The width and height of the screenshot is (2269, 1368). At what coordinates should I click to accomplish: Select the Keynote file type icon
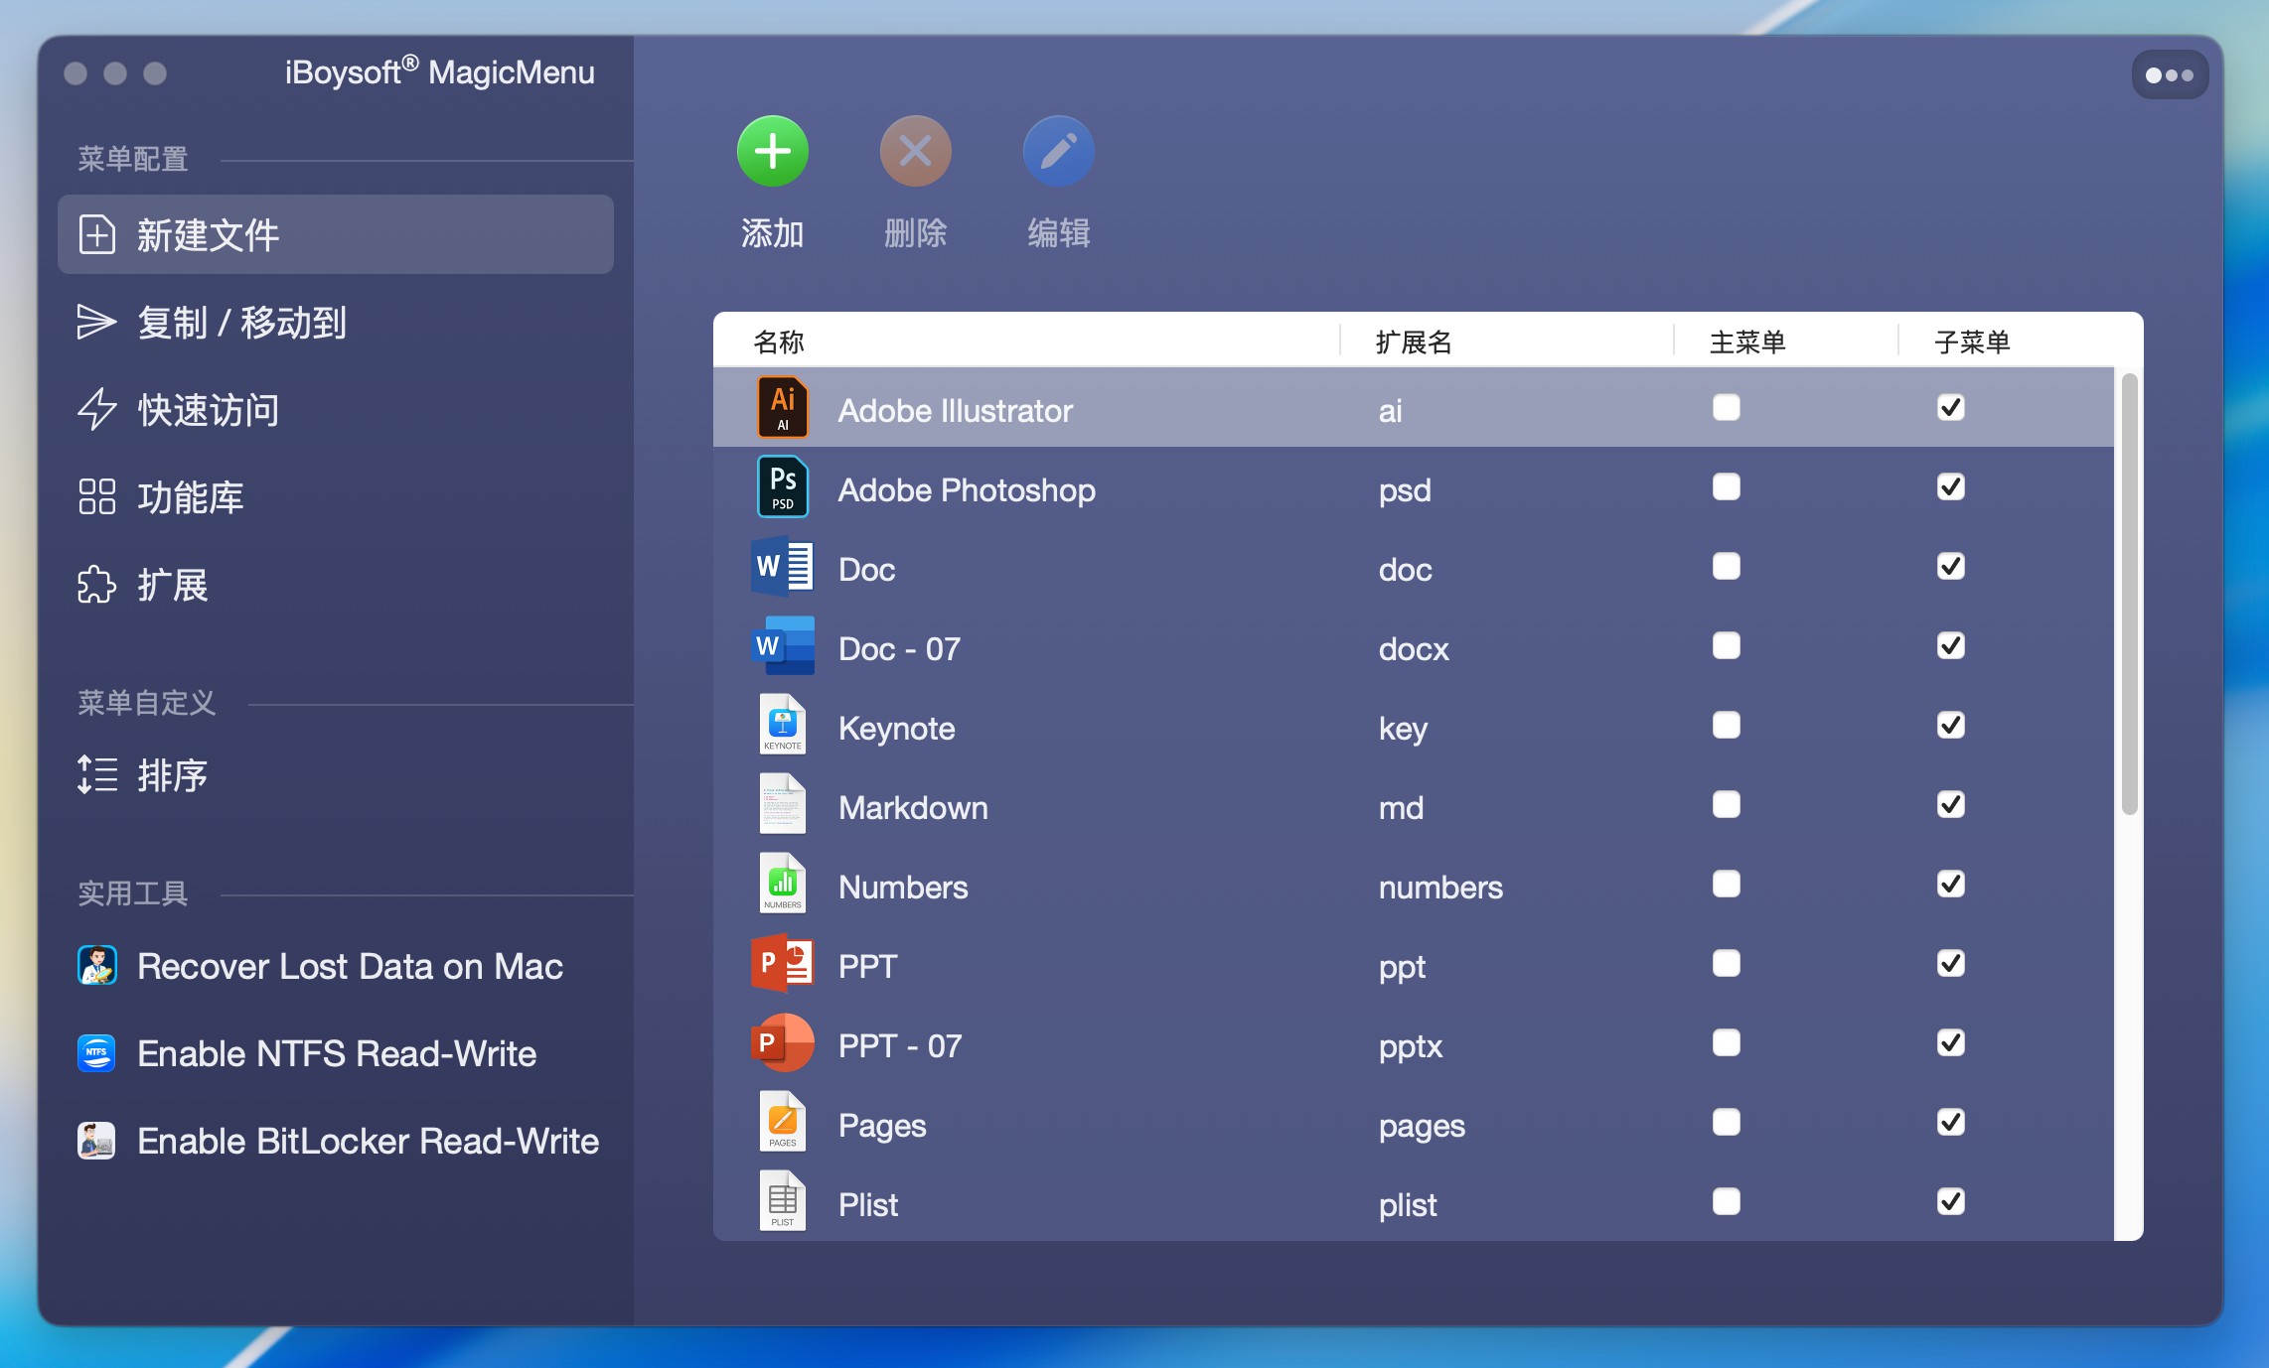pos(783,726)
